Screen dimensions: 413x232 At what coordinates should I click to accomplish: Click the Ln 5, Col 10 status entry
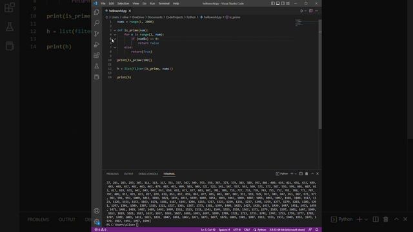pyautogui.click(x=208, y=229)
